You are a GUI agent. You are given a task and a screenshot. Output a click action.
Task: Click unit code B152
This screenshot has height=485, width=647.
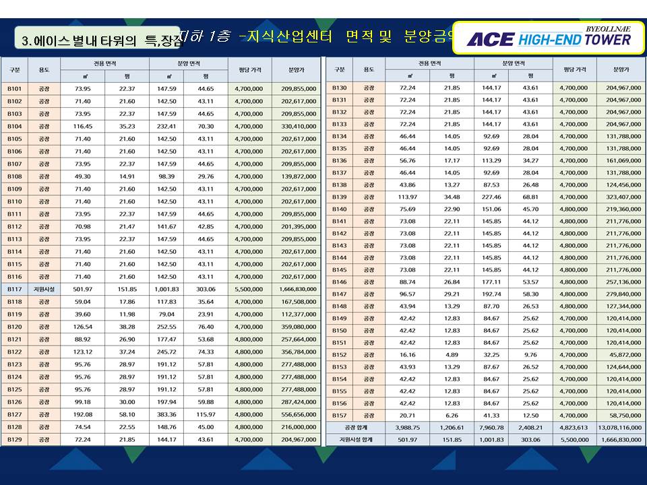click(339, 355)
